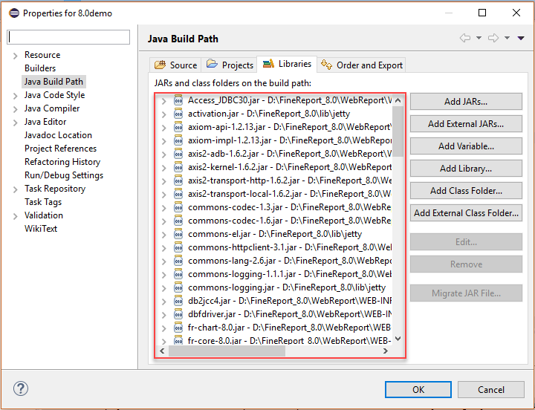
Task: Click the jar icon of axis2-adb-1.6.2.jar
Action: (x=178, y=154)
